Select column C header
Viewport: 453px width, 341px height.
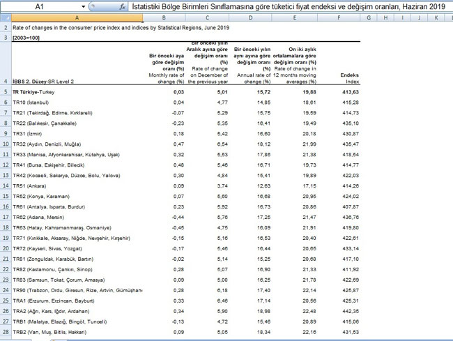click(x=207, y=17)
